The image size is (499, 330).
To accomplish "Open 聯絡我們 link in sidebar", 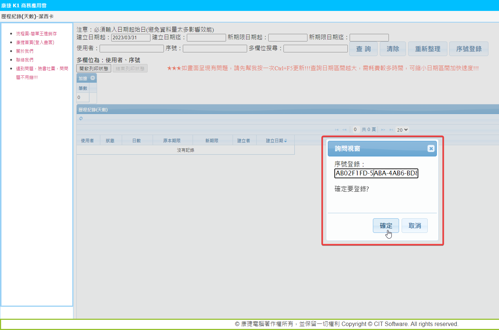I will (25, 60).
